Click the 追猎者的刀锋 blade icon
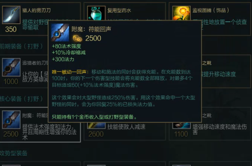Image resolution: width=252 pixels, height=166 pixels. click(11, 67)
